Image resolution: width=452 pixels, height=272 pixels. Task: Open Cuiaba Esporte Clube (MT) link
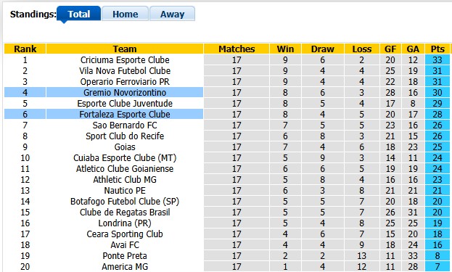(125, 158)
